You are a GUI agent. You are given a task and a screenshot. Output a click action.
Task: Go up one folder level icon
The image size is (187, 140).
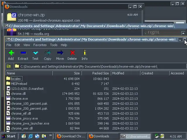[x=9, y=66]
